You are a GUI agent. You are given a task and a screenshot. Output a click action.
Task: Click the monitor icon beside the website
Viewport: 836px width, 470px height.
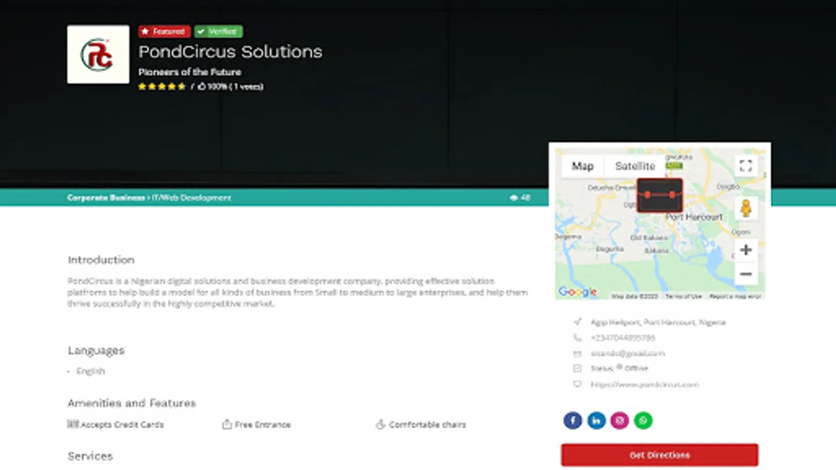pos(577,384)
